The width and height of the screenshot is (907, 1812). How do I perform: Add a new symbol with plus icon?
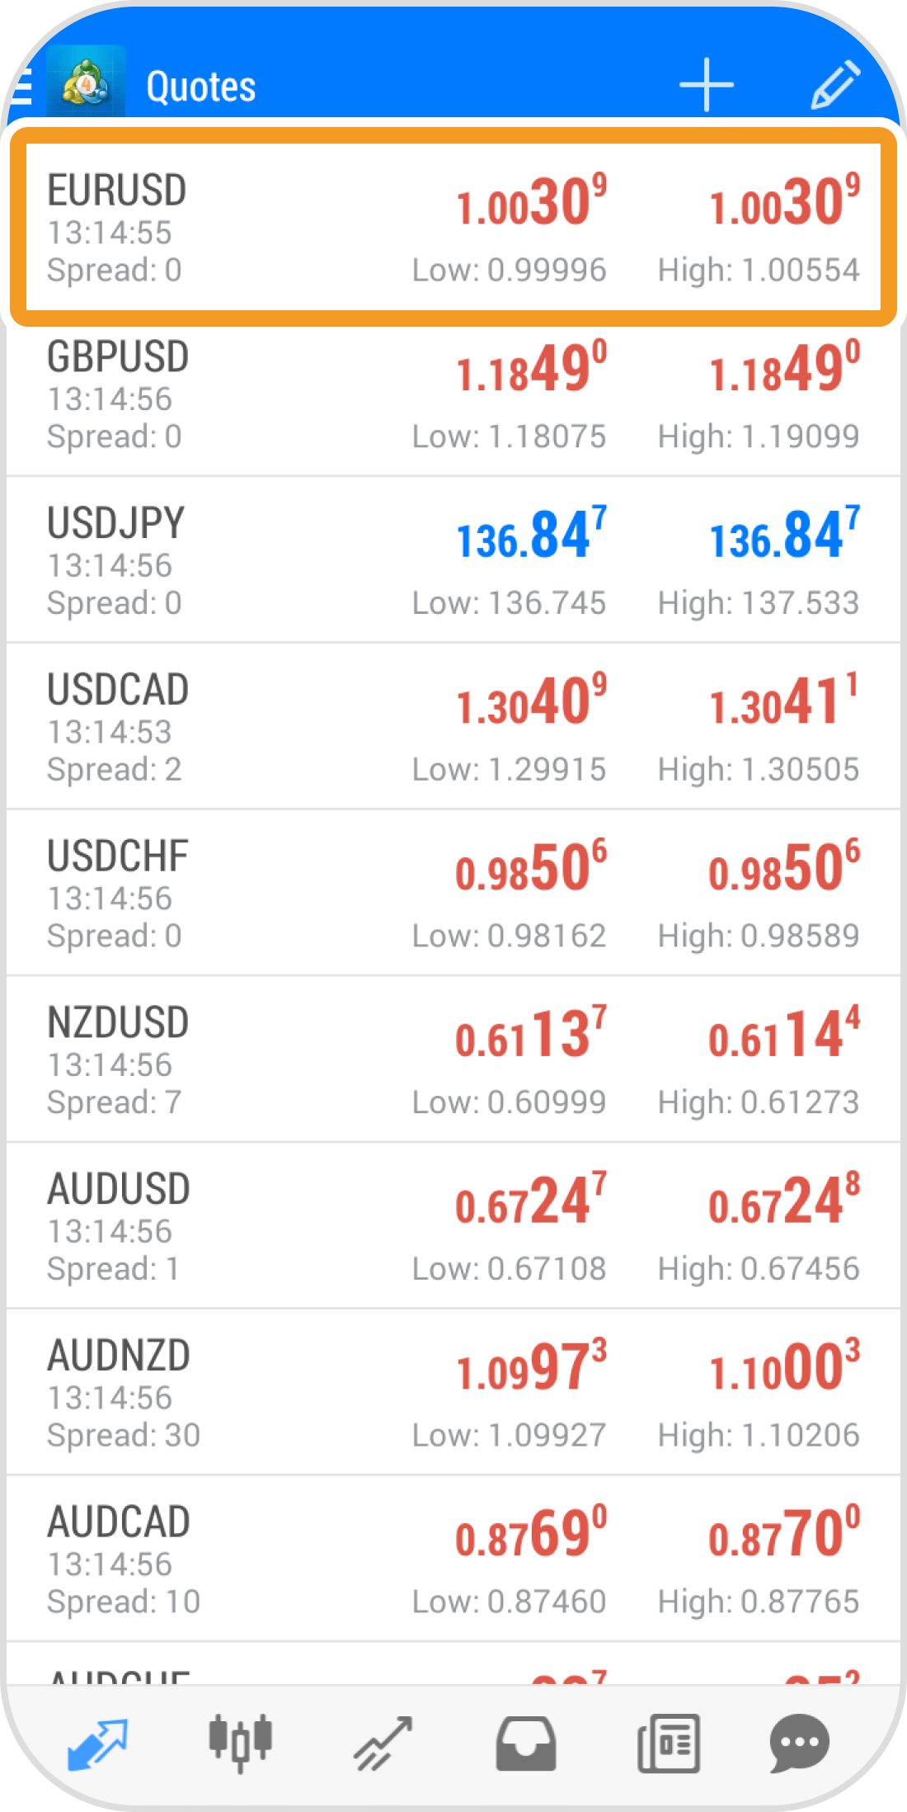706,85
